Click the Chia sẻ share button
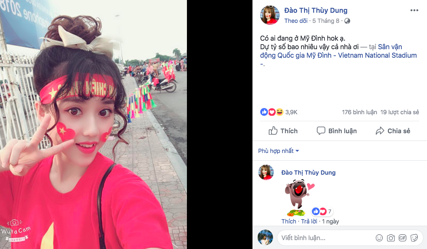This screenshot has width=427, height=249. point(393,131)
